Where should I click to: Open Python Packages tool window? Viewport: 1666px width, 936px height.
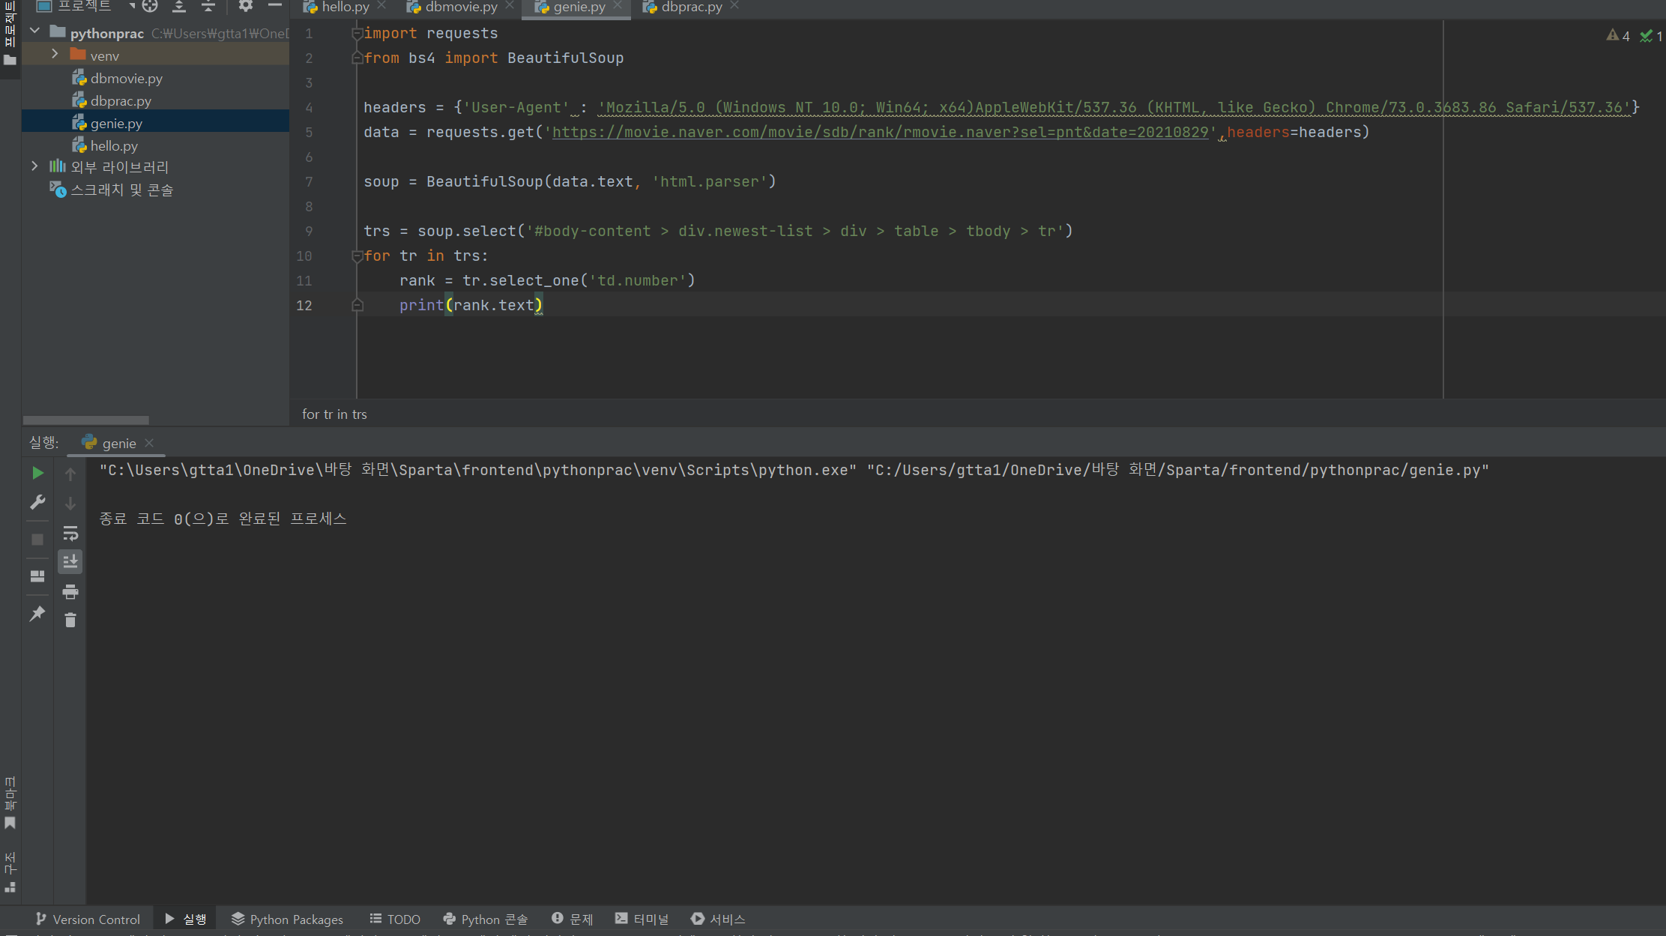287,919
